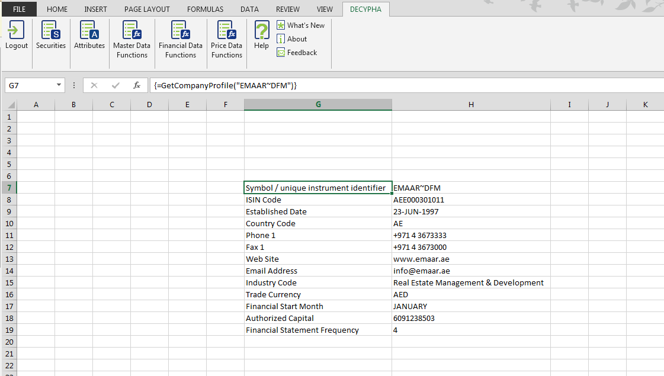Click the +971 4 3673000 fax cell
The height and width of the screenshot is (376, 664).
tap(471, 248)
